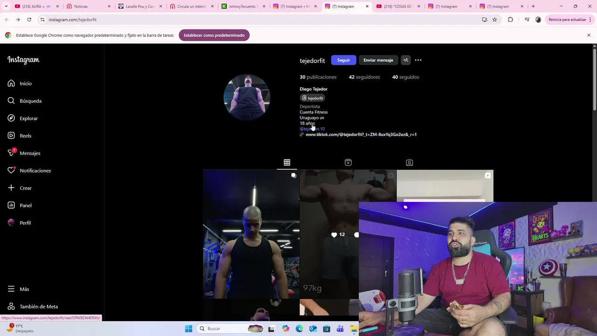The height and width of the screenshot is (336, 597).
Task: Switch to the Circula un intento tab
Action: (191, 7)
